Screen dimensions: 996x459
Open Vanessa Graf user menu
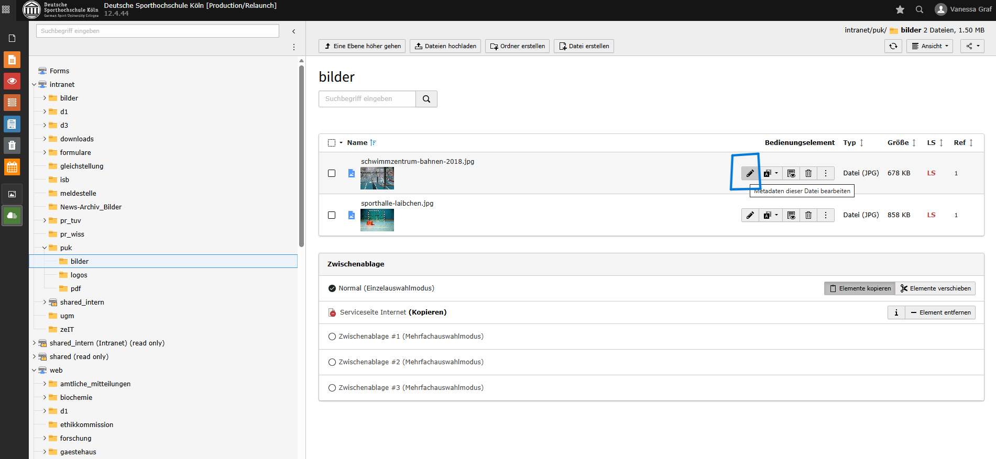point(963,9)
